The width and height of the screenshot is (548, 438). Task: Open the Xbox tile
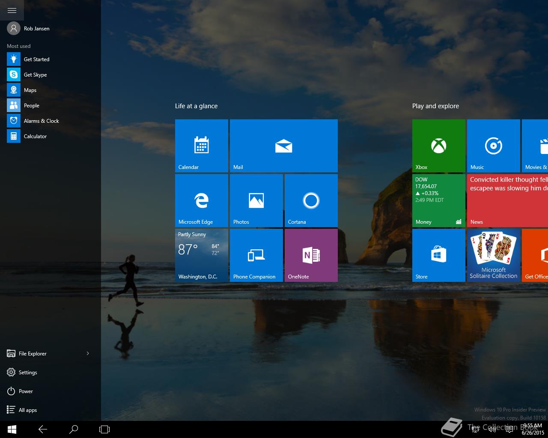tap(439, 146)
